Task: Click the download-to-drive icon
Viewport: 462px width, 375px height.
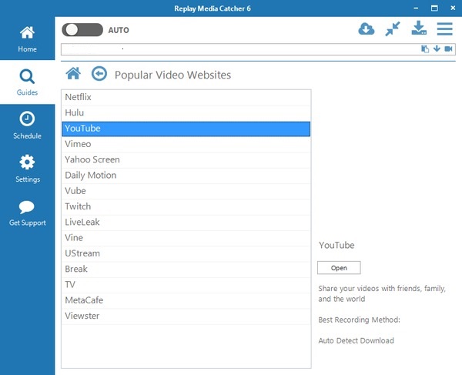Action: pyautogui.click(x=419, y=29)
